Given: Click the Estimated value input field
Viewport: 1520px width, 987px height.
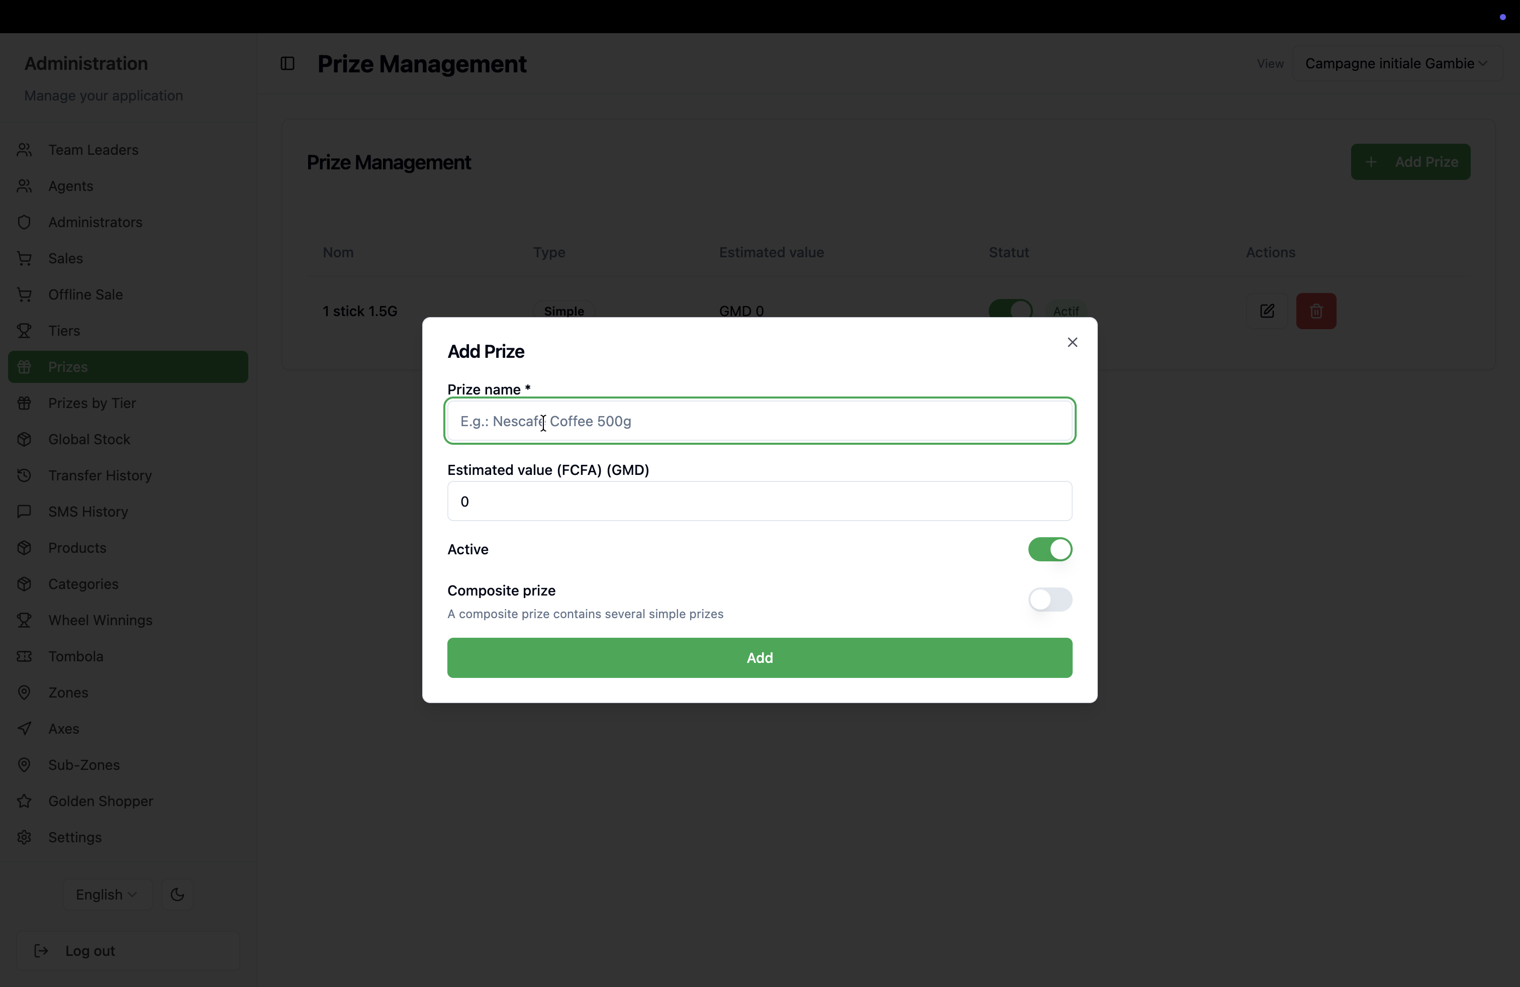Looking at the screenshot, I should (x=759, y=501).
